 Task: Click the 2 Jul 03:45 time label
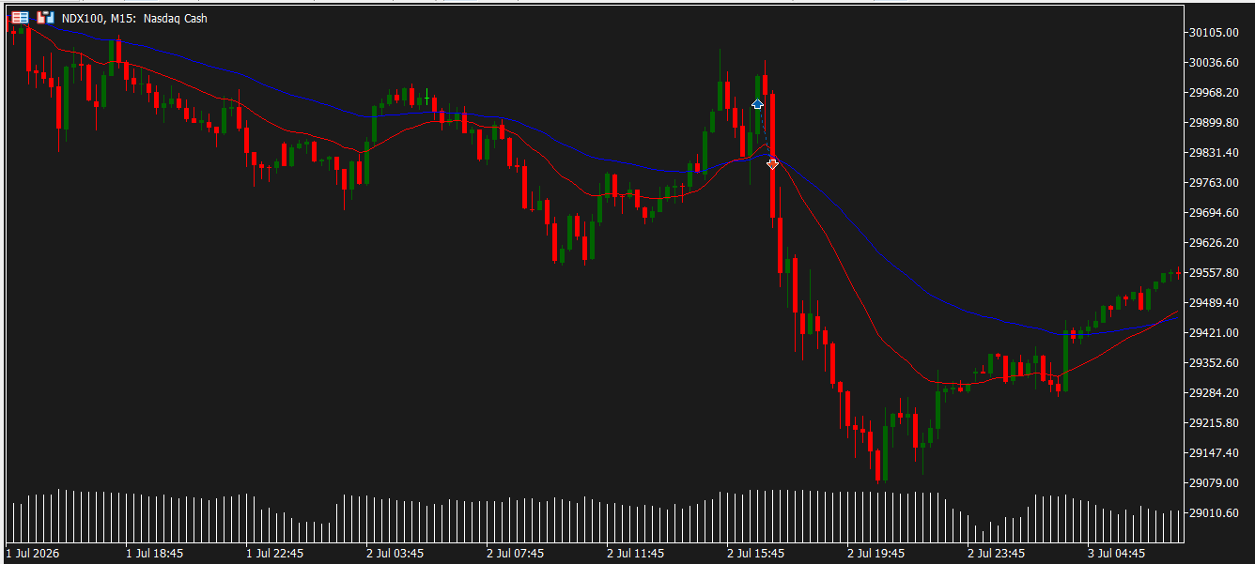click(x=395, y=554)
